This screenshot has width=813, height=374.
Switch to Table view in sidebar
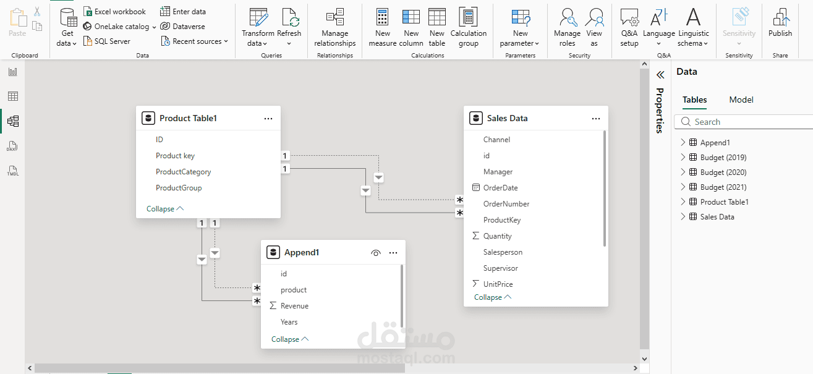point(12,96)
